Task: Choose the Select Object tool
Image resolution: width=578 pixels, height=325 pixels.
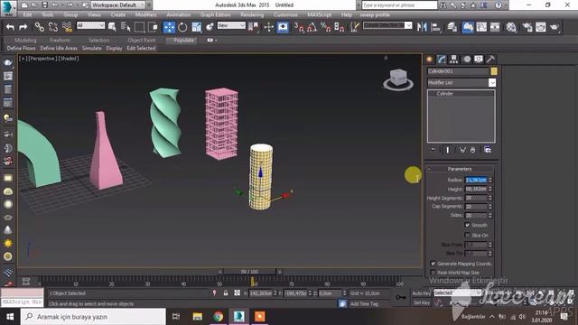Action: point(112,27)
